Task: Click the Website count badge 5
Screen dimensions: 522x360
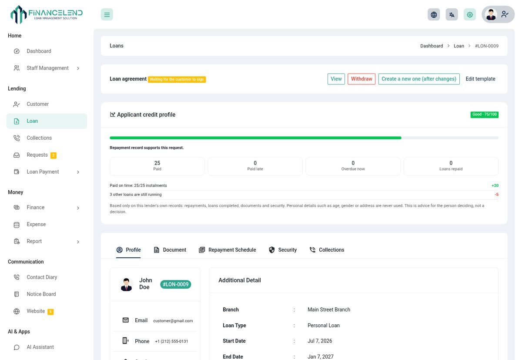Action: (x=50, y=312)
